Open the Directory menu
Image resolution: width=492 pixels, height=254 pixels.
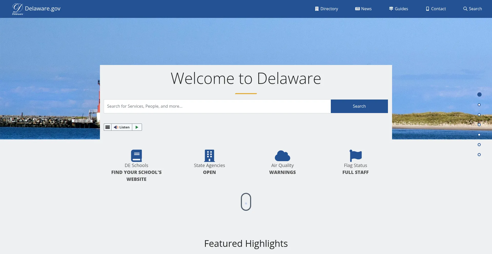[326, 9]
